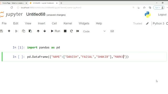Close the Home Page browser tab

(26, 3)
